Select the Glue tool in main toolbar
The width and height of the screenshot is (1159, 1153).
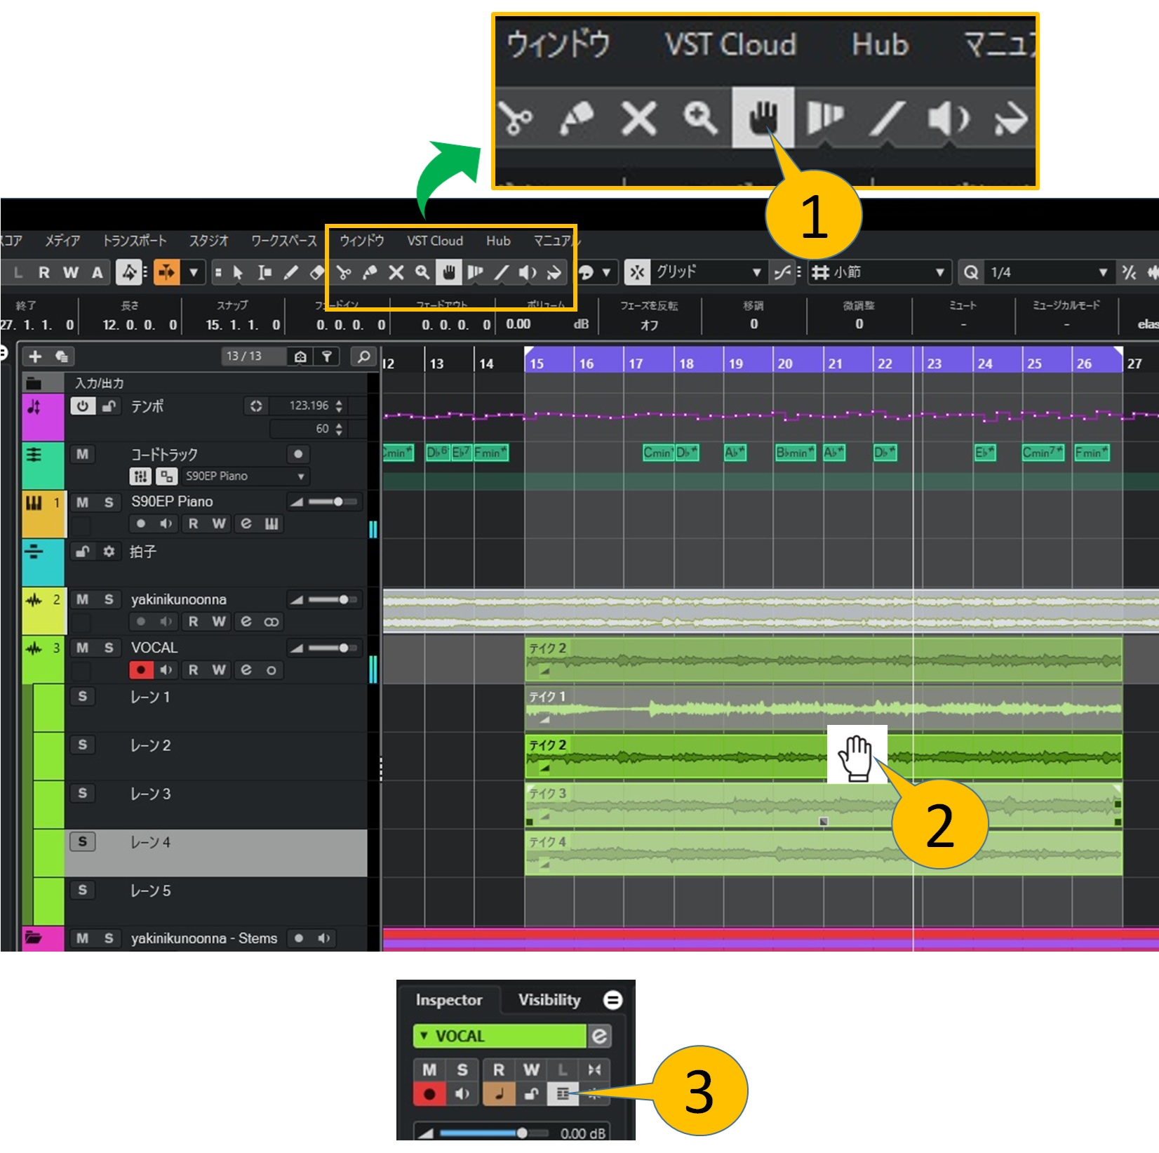(370, 272)
